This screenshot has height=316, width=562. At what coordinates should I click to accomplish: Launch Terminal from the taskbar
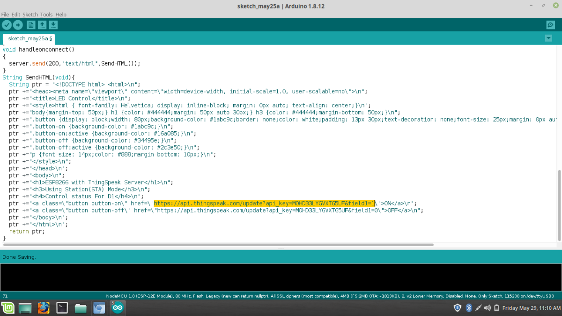pos(62,308)
